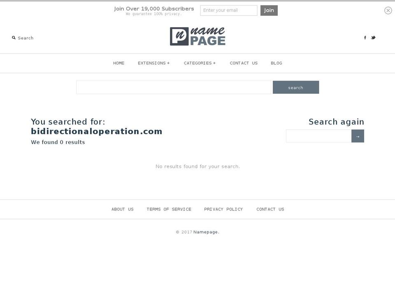The height and width of the screenshot is (296, 395).
Task: Expand the CATEGORIES + menu
Action: [200, 63]
